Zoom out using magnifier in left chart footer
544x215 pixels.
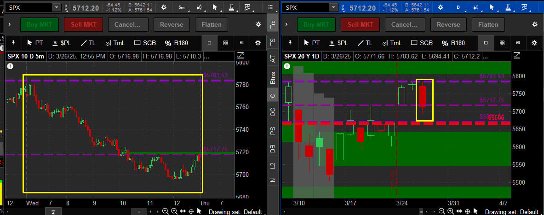[x=165, y=211]
